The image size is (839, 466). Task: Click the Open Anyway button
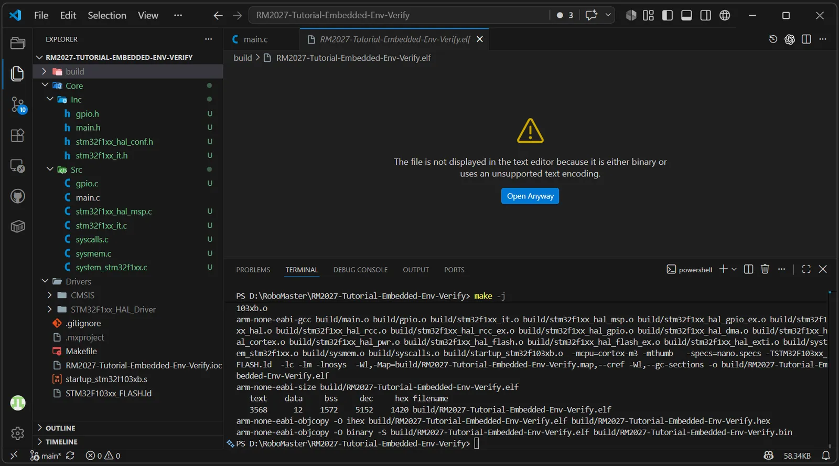pyautogui.click(x=530, y=196)
